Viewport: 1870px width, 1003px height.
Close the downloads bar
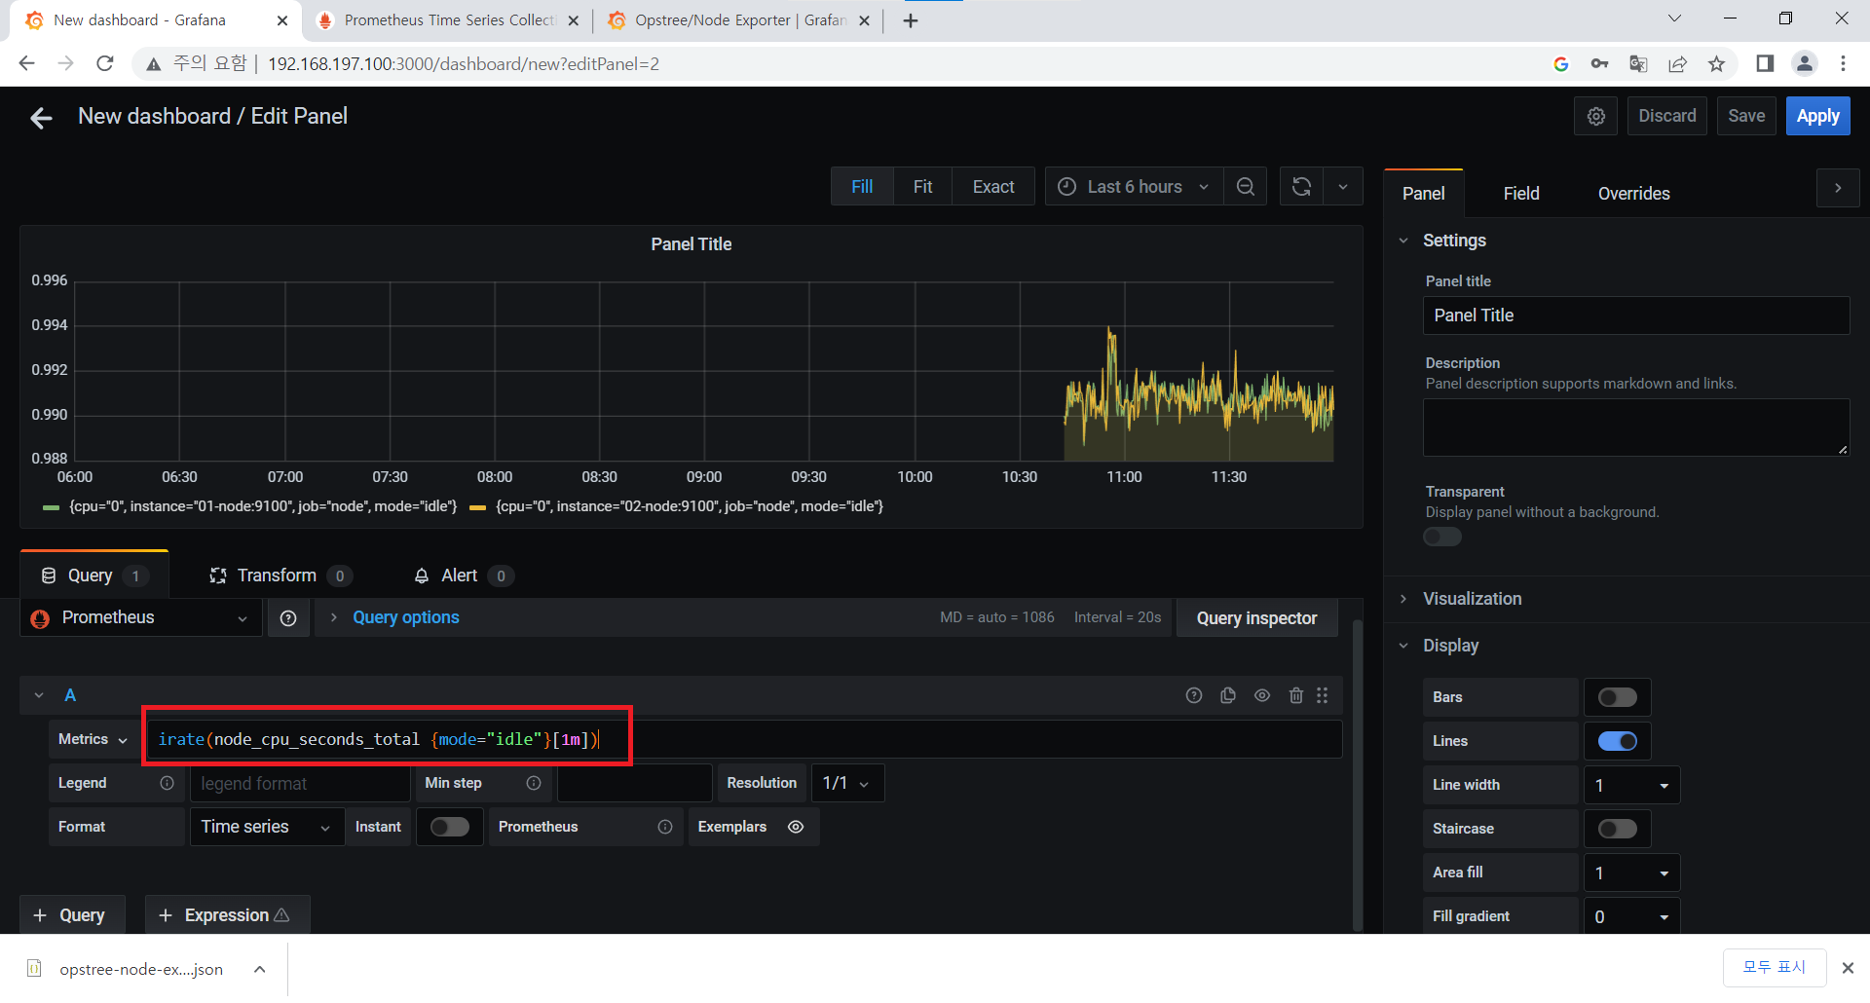[1848, 968]
